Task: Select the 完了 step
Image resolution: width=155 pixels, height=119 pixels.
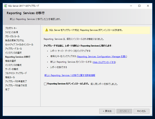Action: (x=7, y=90)
